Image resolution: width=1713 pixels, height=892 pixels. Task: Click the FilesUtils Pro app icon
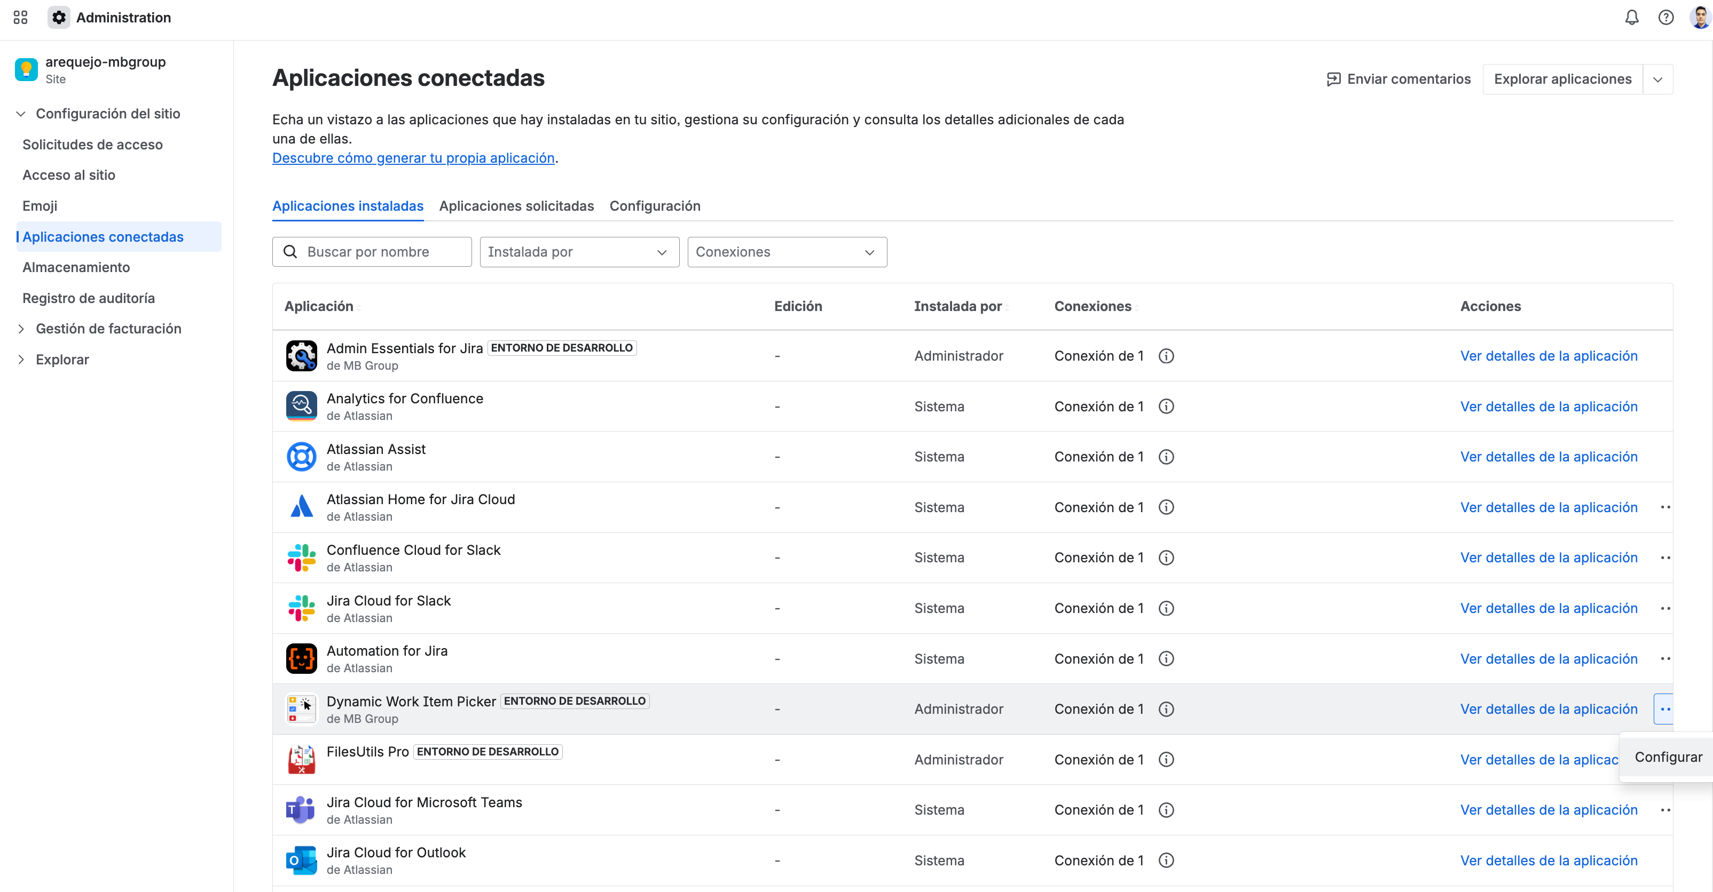pos(301,760)
